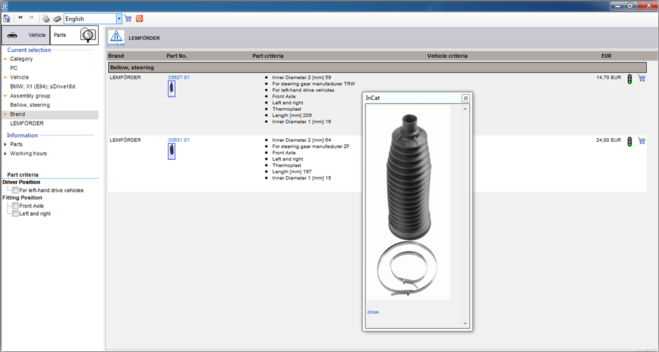The image size is (659, 352).
Task: Click the Vehicle criteria column header
Action: click(x=447, y=56)
